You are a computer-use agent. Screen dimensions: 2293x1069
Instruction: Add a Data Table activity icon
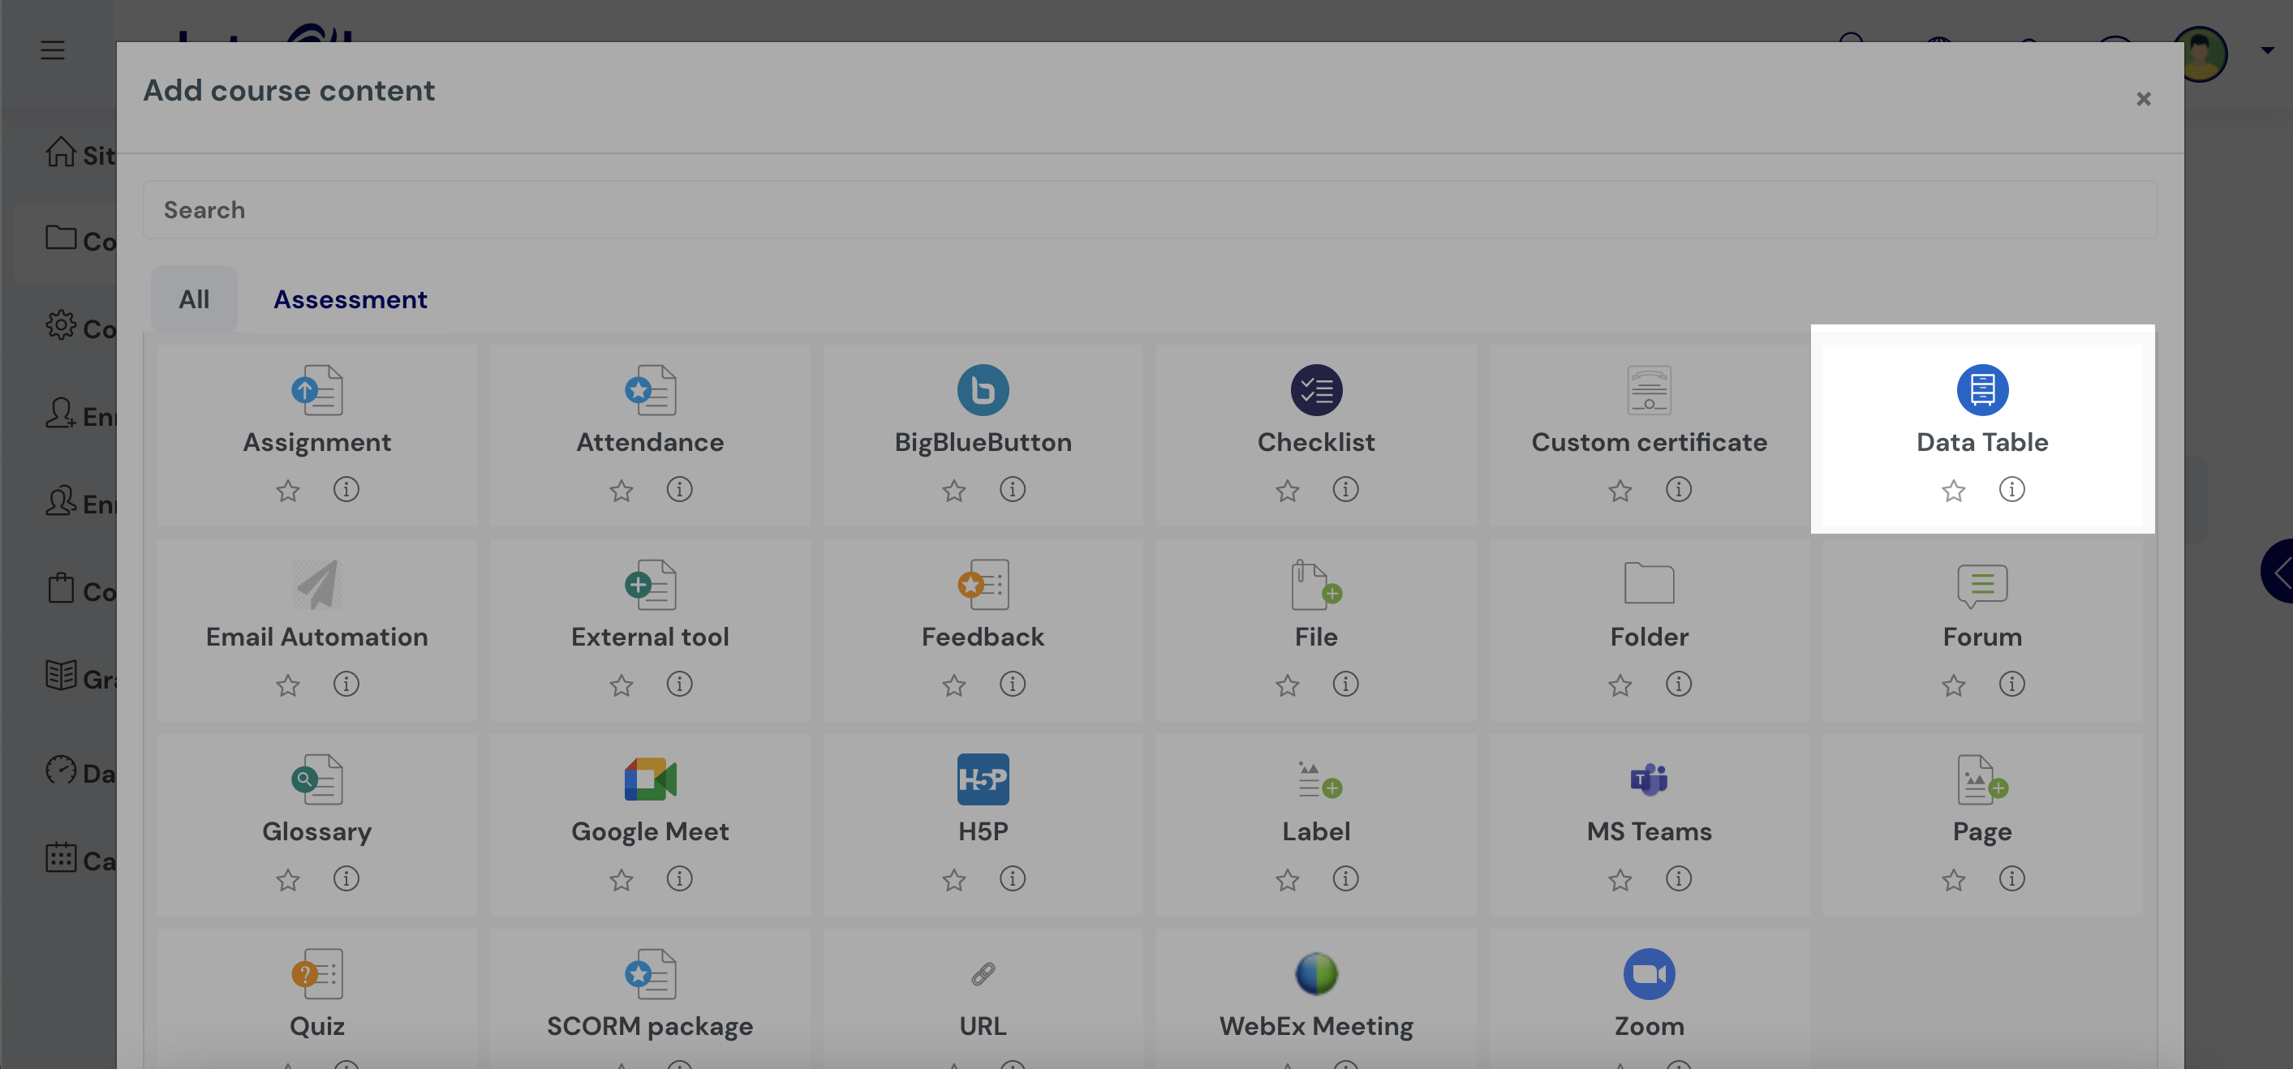pos(1981,390)
